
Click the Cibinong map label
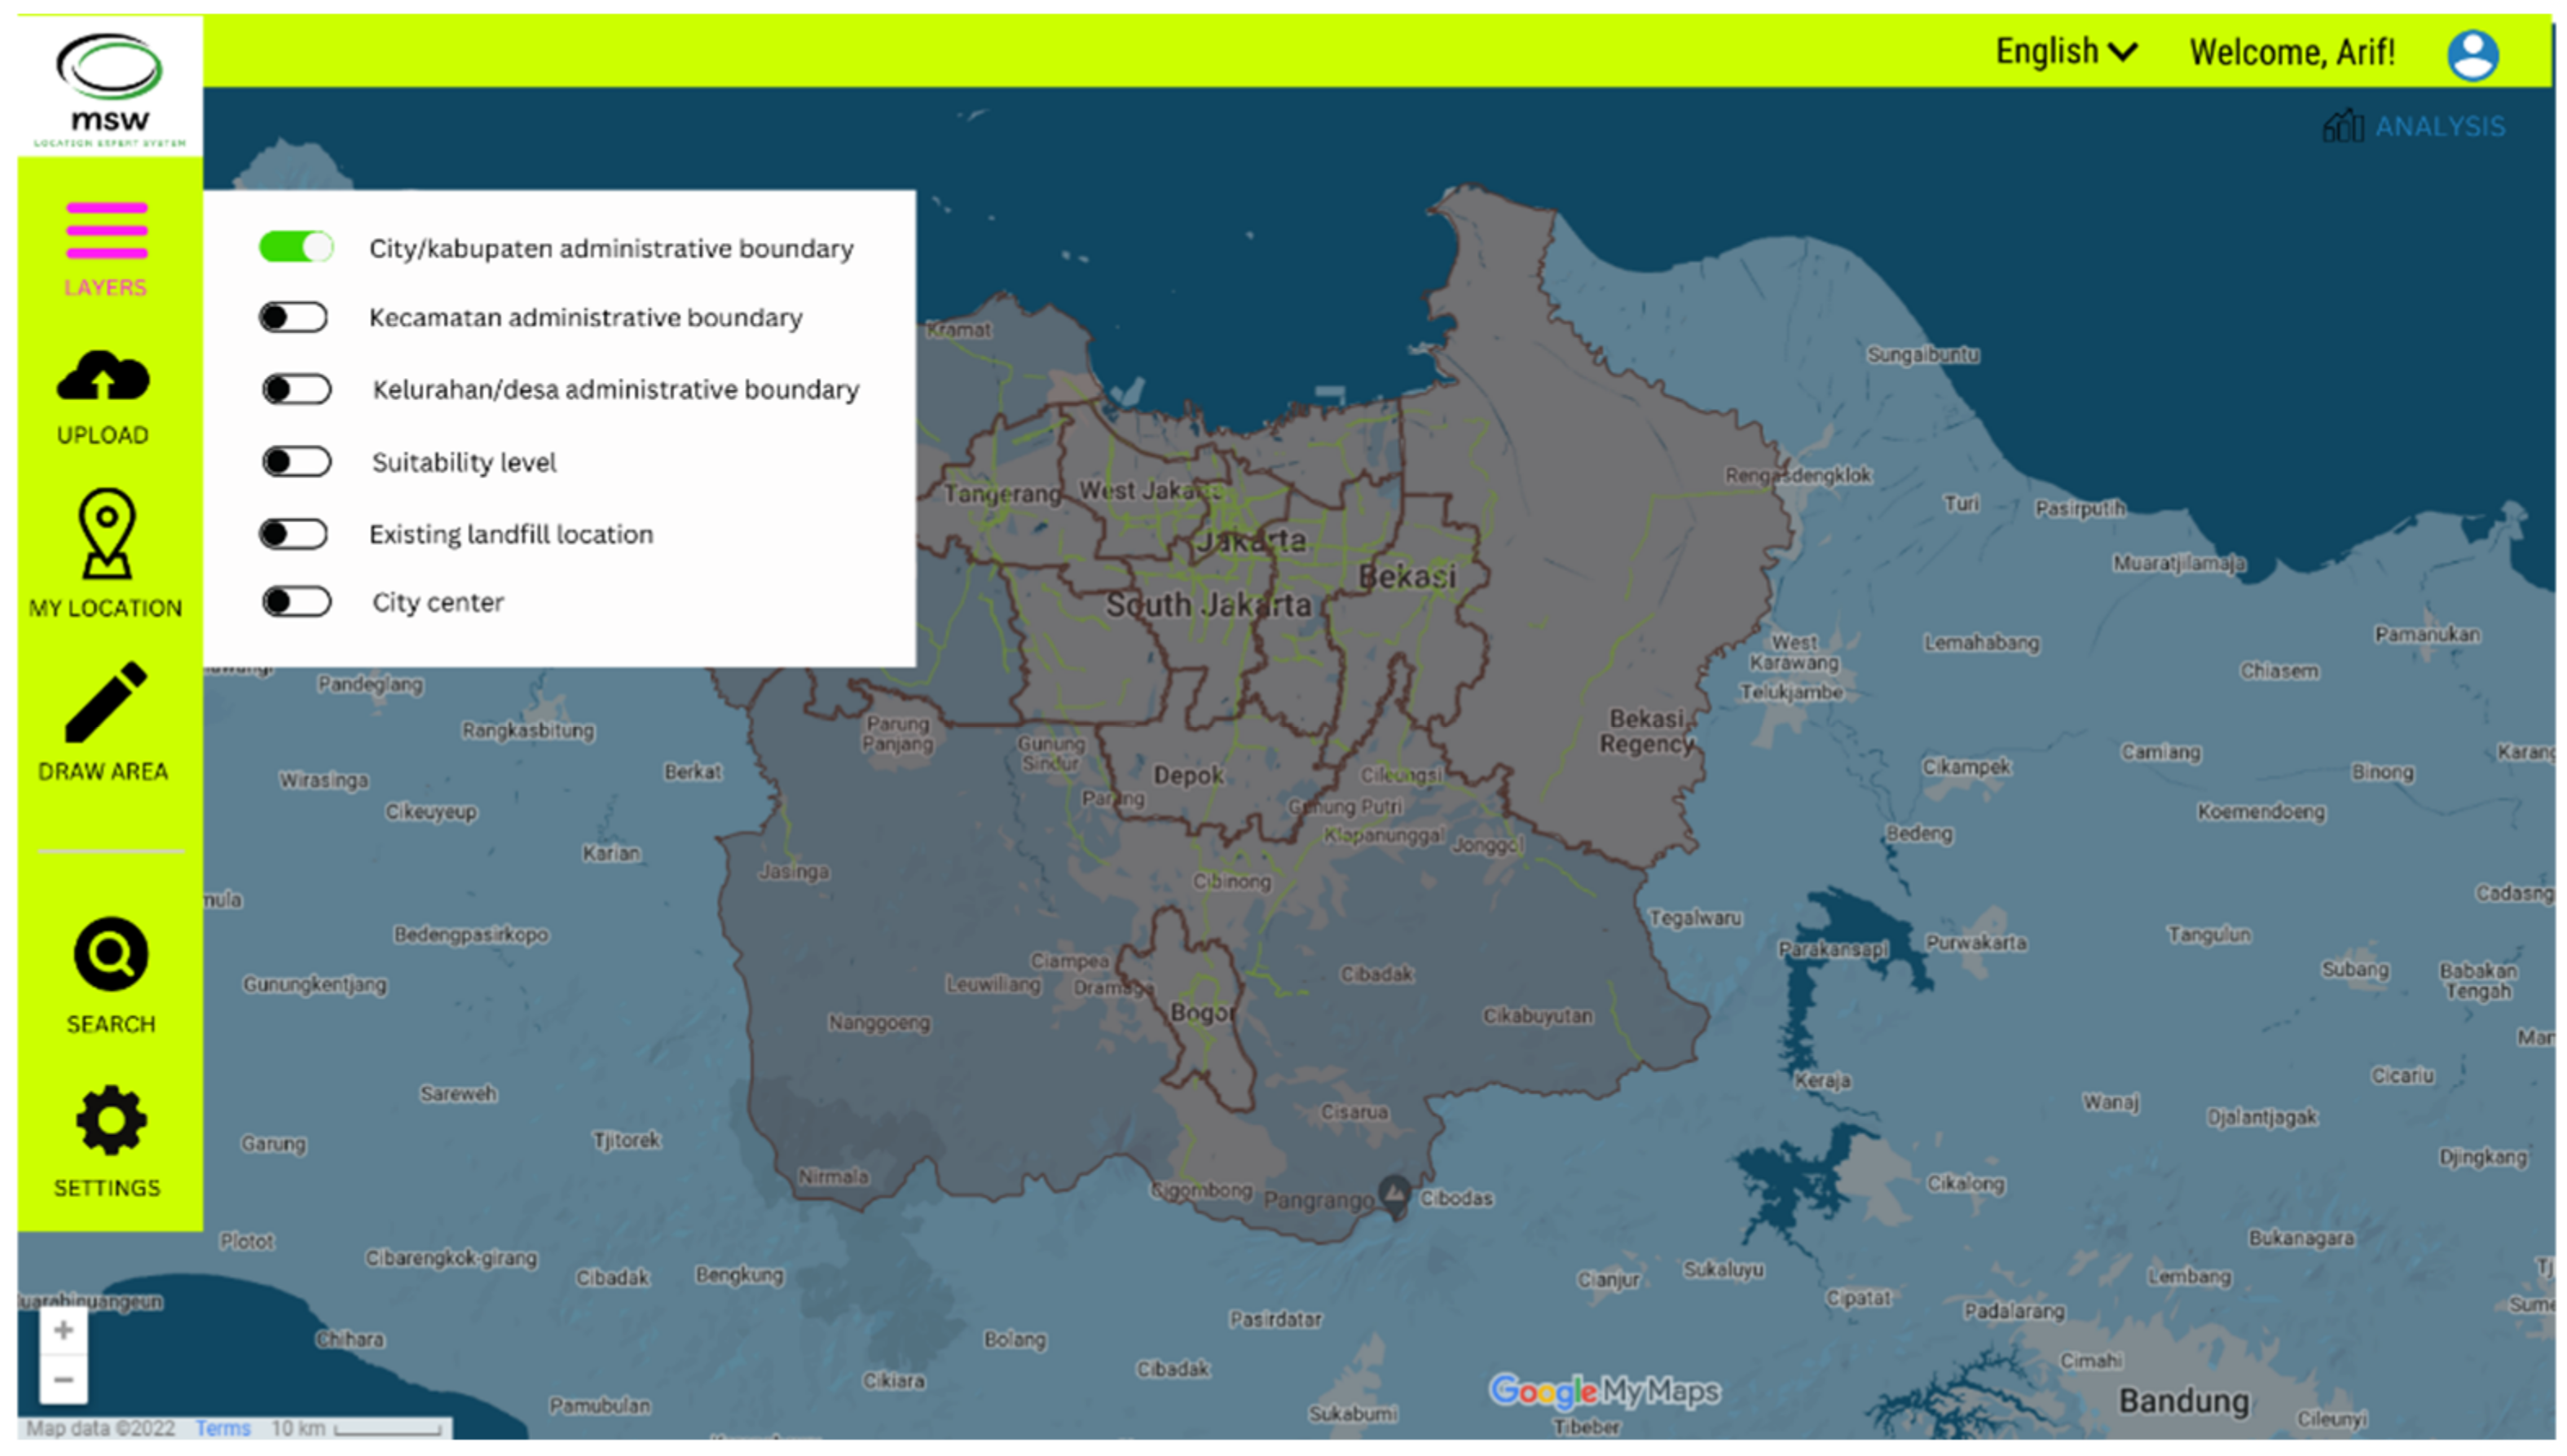tap(1231, 881)
